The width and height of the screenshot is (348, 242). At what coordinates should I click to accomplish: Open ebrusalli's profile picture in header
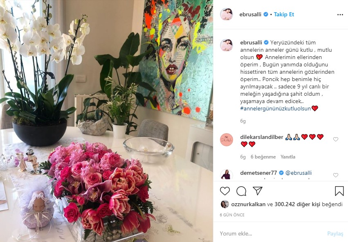click(227, 14)
